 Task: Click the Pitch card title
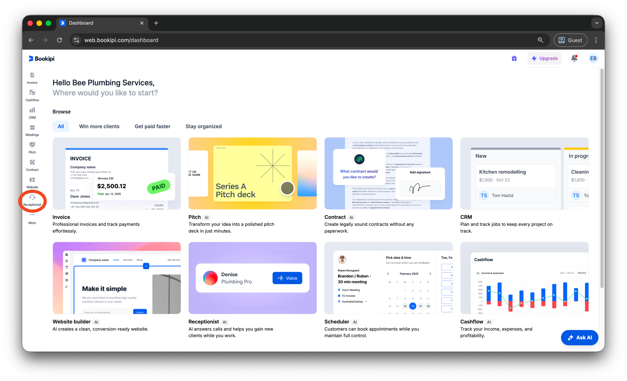point(195,217)
